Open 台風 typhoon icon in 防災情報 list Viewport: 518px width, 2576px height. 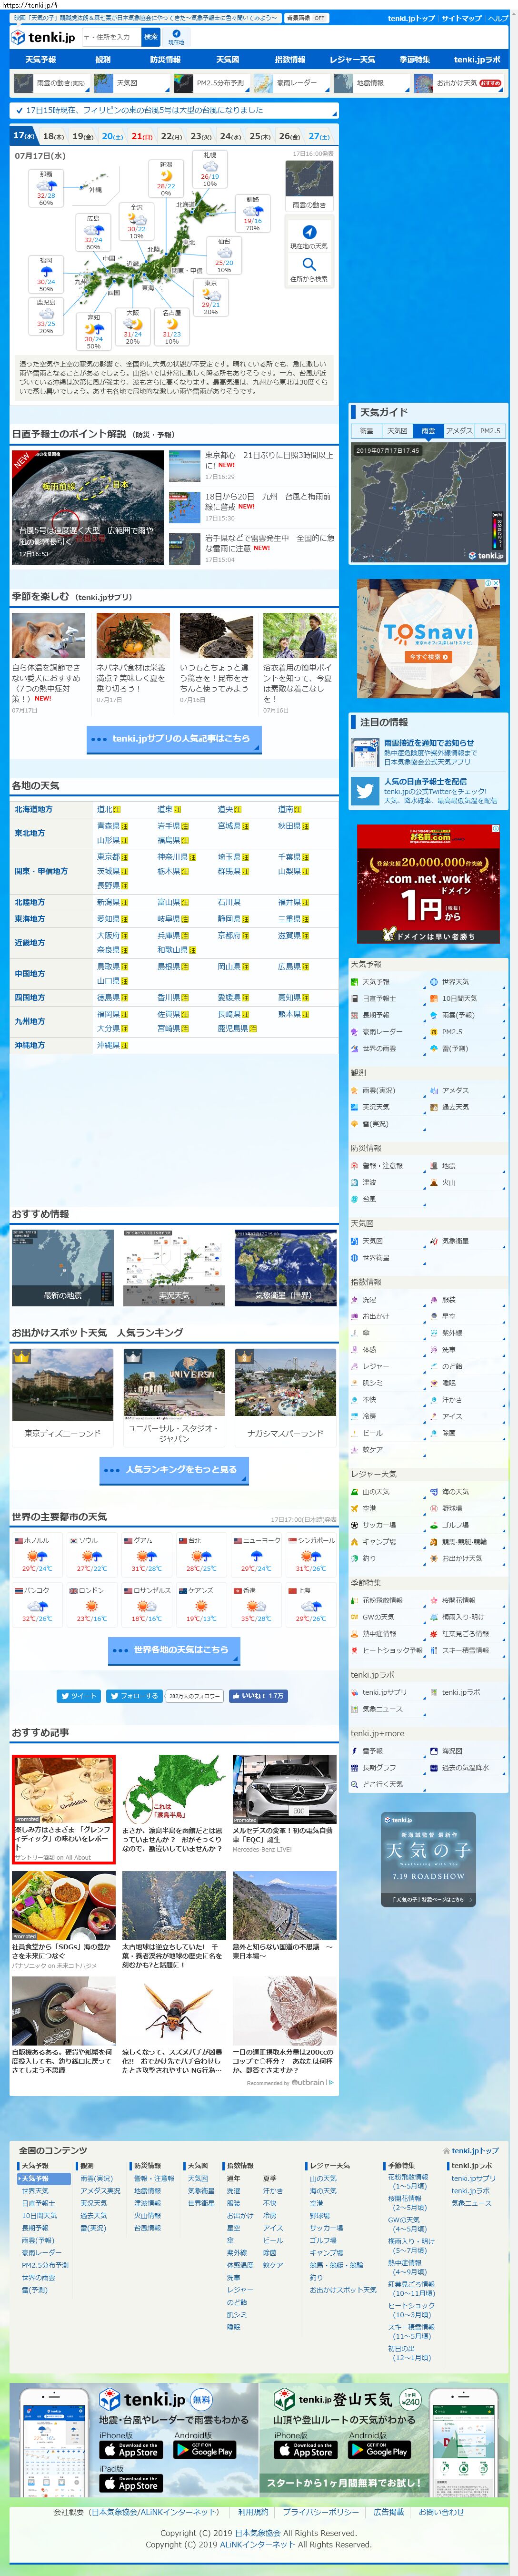pos(354,1199)
